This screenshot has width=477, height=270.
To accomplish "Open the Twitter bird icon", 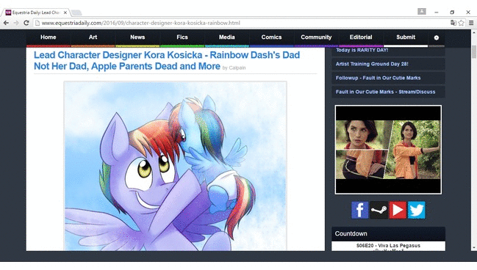I will pyautogui.click(x=417, y=210).
